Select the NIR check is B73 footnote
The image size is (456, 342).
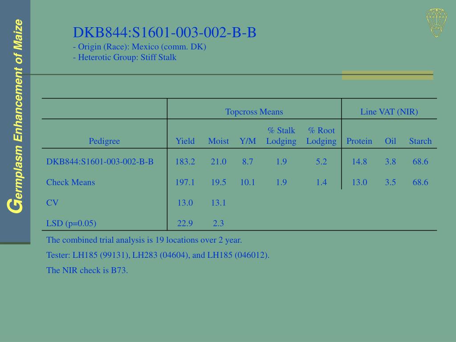coord(87,270)
